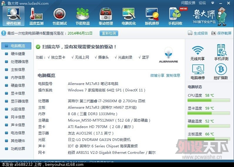Image resolution: width=234 pixels, height=167 pixels.
Task: Click the Alienware brand logo
Action: pyautogui.click(x=168, y=55)
